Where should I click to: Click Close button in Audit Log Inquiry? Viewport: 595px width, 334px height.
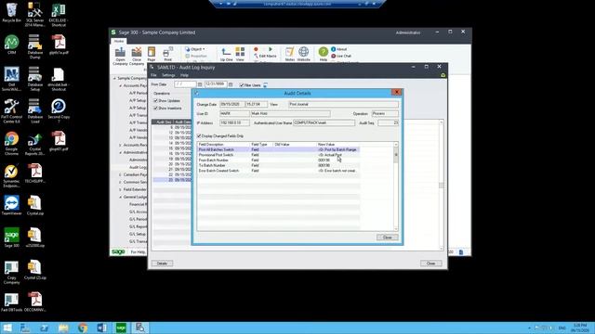430,263
